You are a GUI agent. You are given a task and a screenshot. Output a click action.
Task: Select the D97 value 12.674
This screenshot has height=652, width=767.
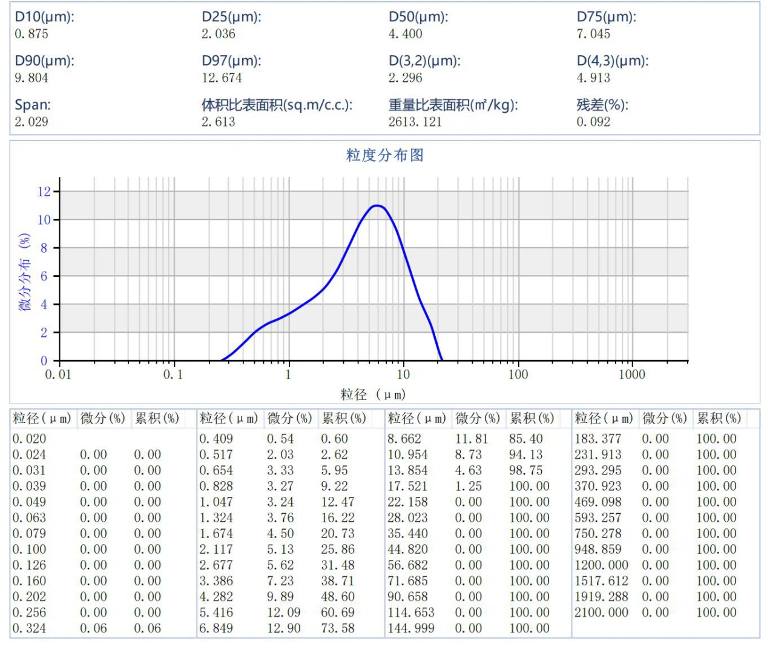(222, 78)
